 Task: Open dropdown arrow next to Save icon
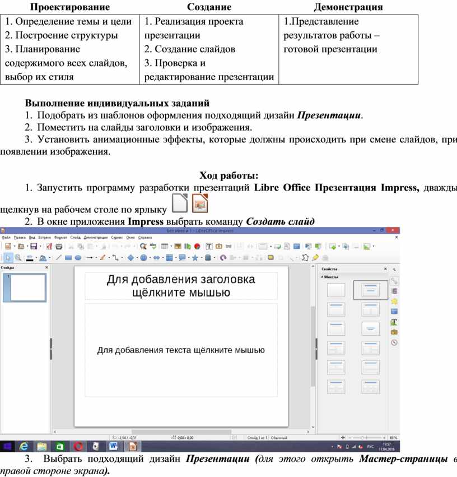[x=40, y=247]
